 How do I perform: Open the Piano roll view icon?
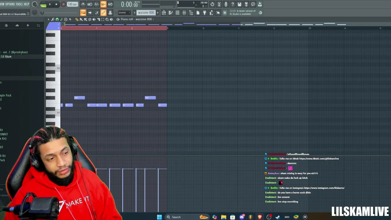tap(170, 13)
